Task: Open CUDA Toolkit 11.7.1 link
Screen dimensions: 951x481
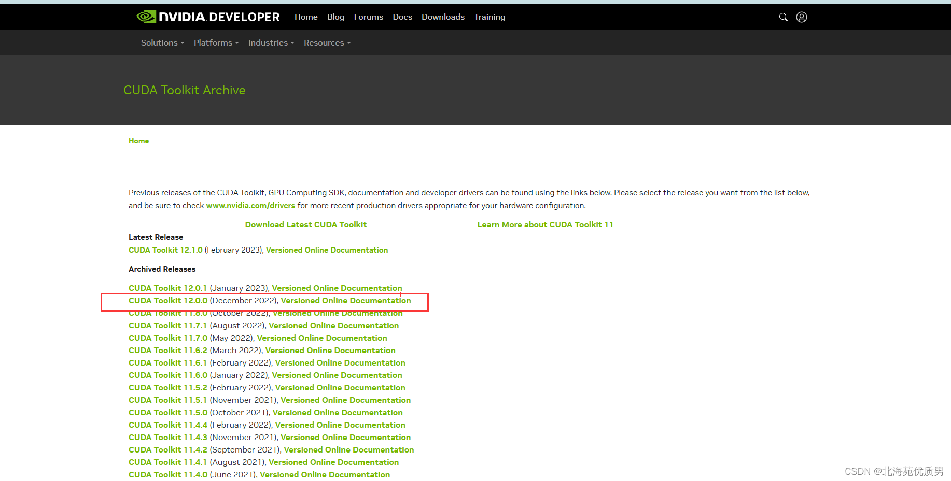Action: (167, 326)
